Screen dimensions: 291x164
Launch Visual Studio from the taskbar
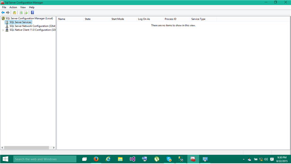133,159
